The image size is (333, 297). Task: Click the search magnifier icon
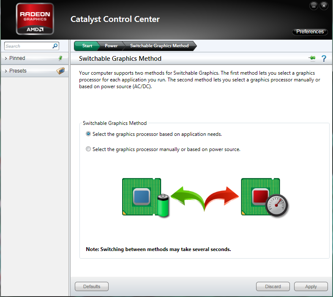[x=55, y=46]
